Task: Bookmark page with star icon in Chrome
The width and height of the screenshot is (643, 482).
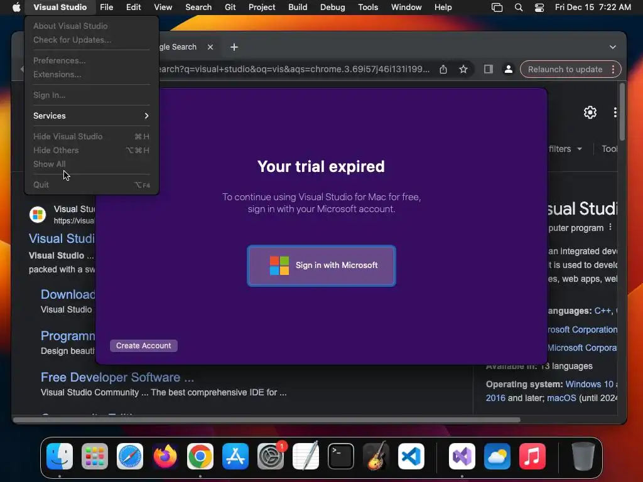Action: [463, 69]
